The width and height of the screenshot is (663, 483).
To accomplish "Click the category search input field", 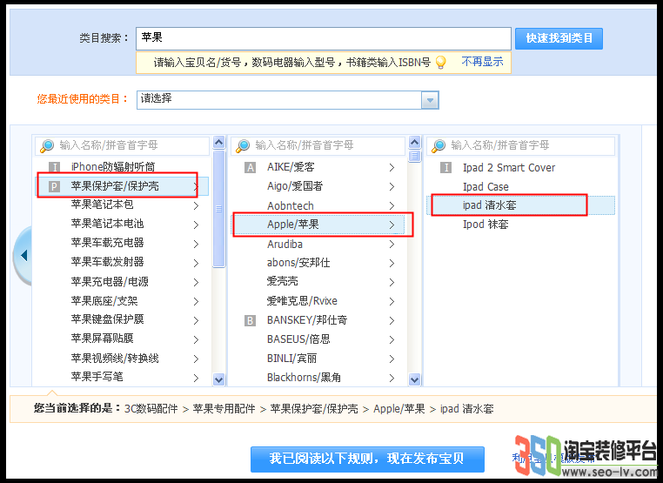I will click(x=324, y=38).
